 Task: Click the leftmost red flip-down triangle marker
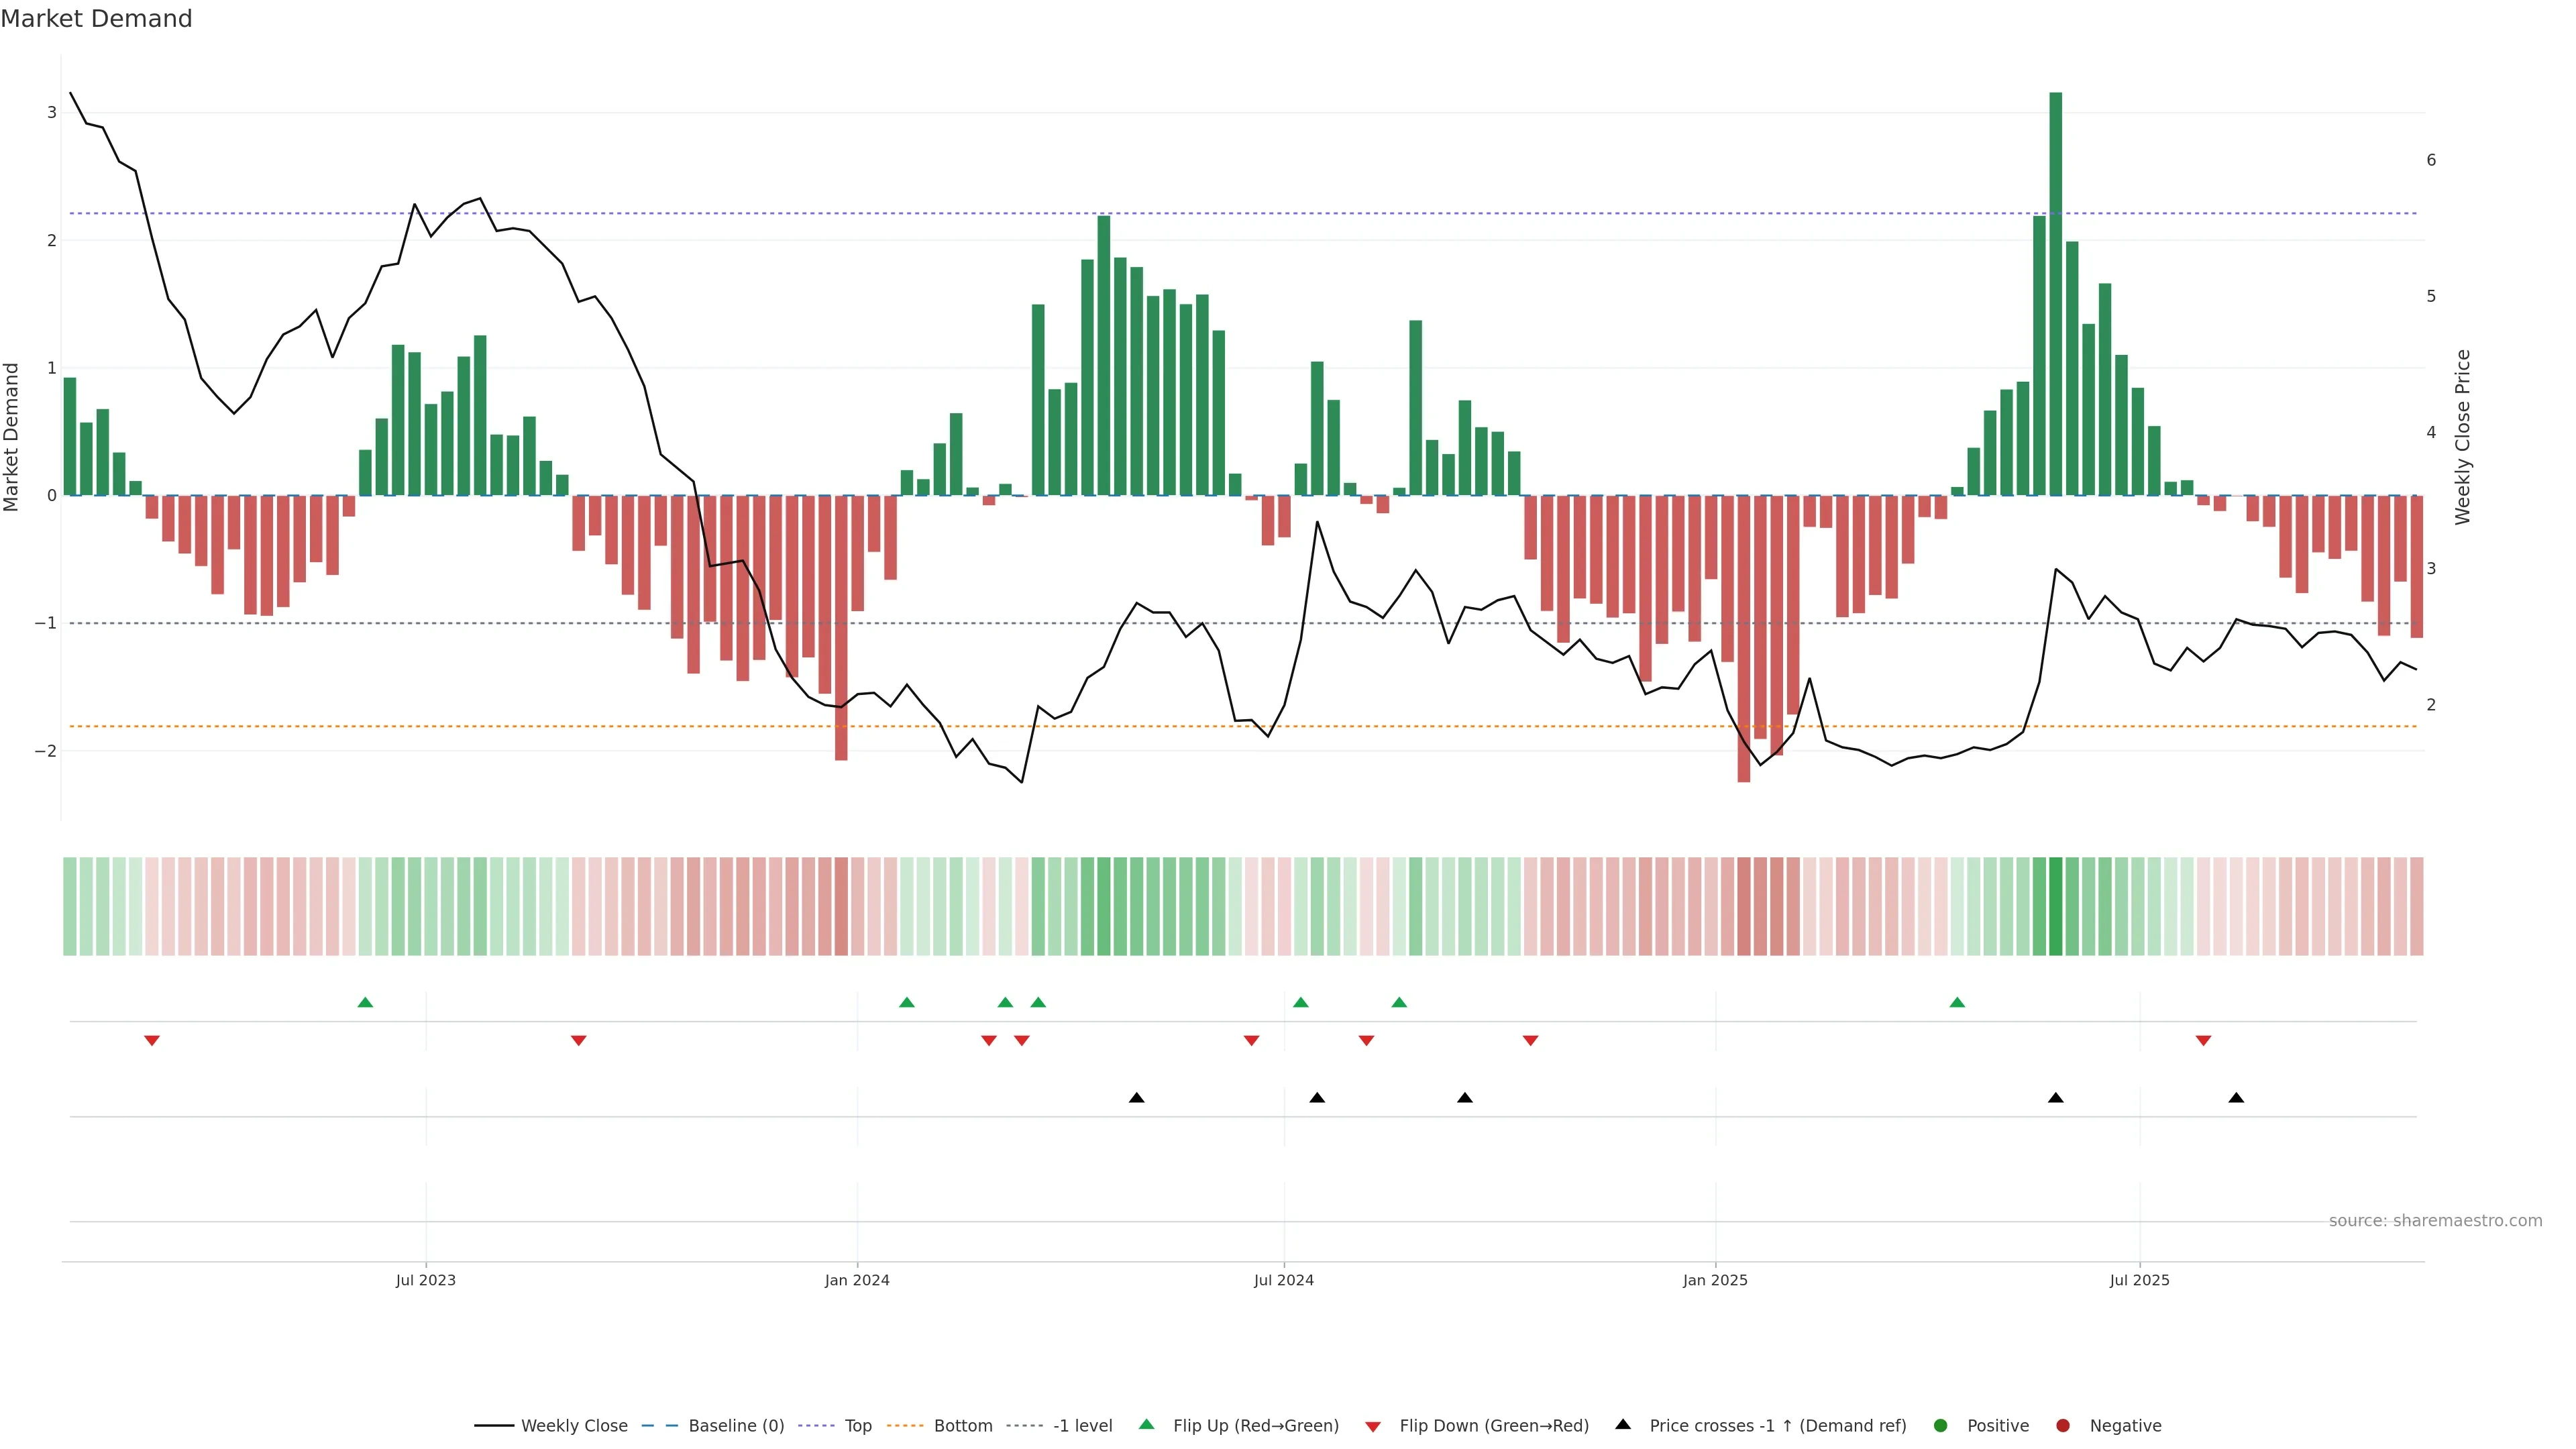[x=152, y=1041]
